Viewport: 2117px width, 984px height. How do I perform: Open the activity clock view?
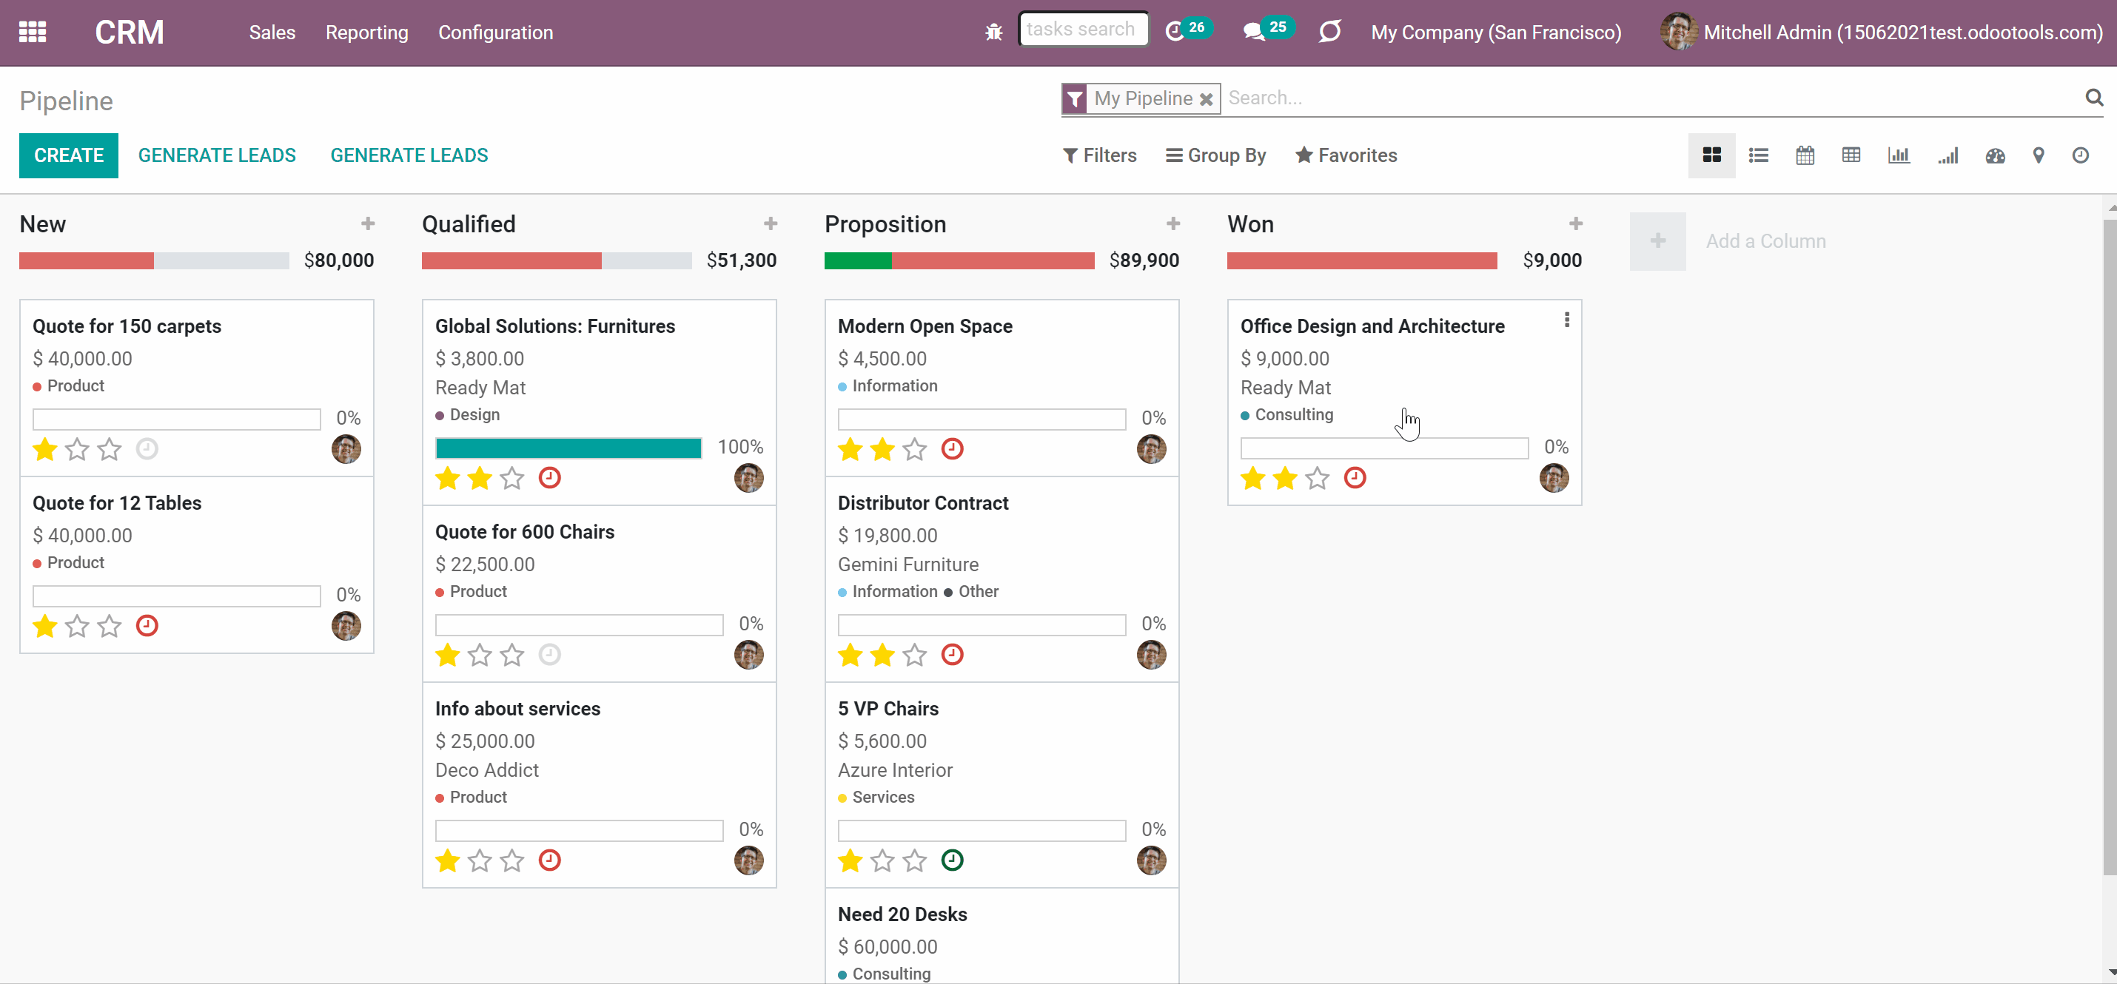pos(2080,155)
